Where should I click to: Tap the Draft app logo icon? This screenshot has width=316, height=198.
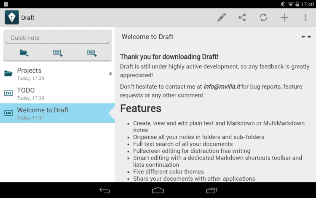tap(12, 17)
